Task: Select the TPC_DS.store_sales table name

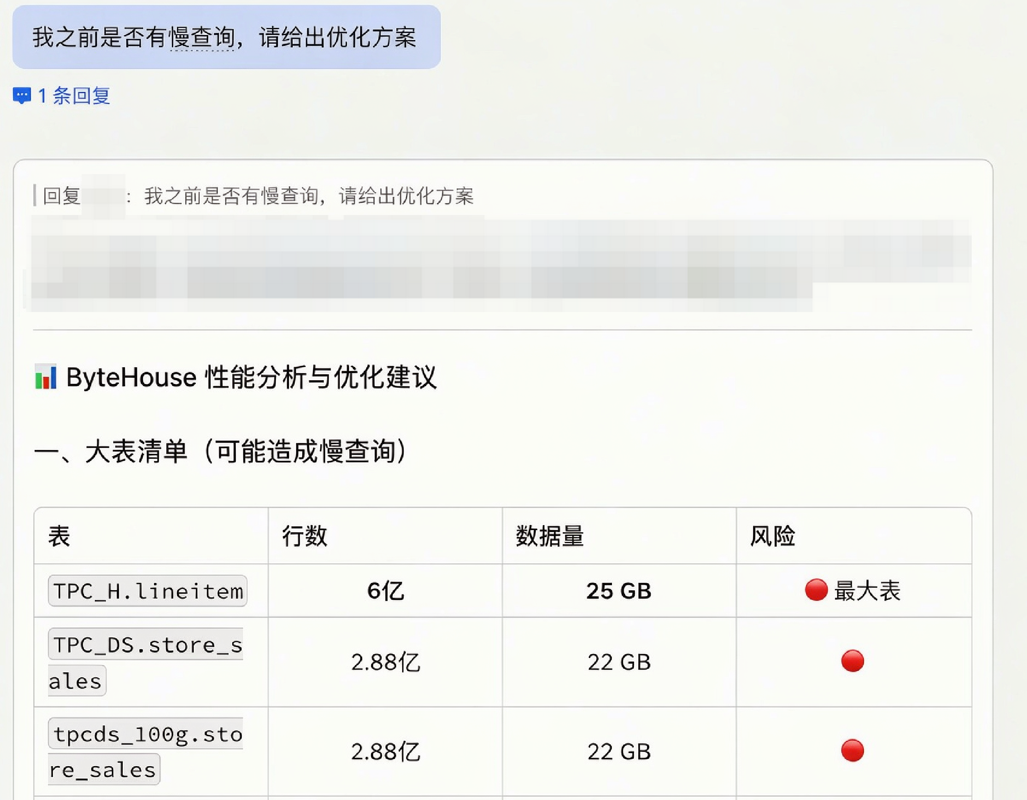Action: point(146,662)
